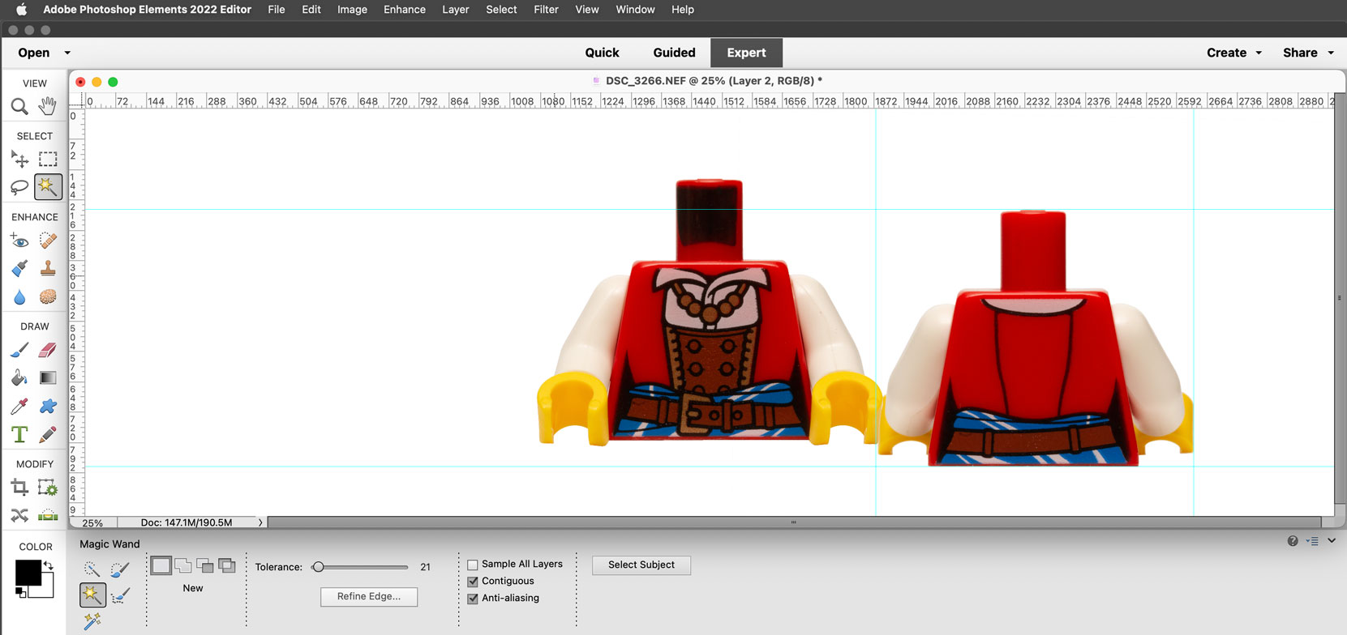Choose Magic Wand in tool options
The width and height of the screenshot is (1347, 635).
pyautogui.click(x=92, y=595)
